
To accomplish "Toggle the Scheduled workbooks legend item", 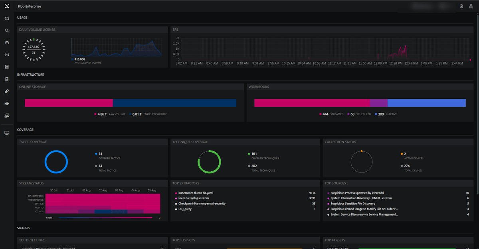I will [x=359, y=114].
